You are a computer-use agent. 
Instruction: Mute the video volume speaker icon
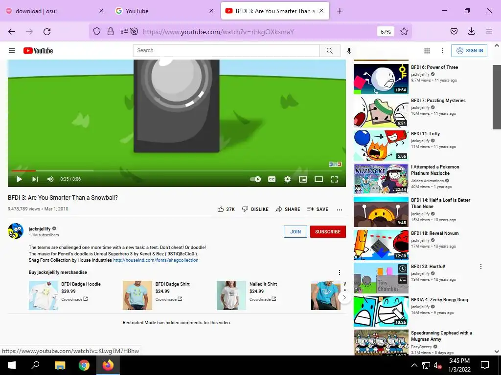pos(50,179)
